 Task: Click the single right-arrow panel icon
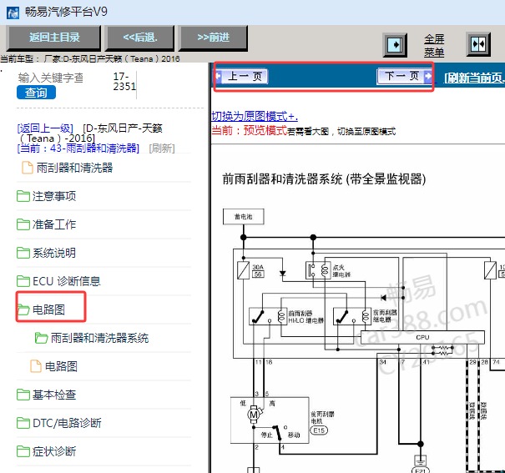pos(395,45)
